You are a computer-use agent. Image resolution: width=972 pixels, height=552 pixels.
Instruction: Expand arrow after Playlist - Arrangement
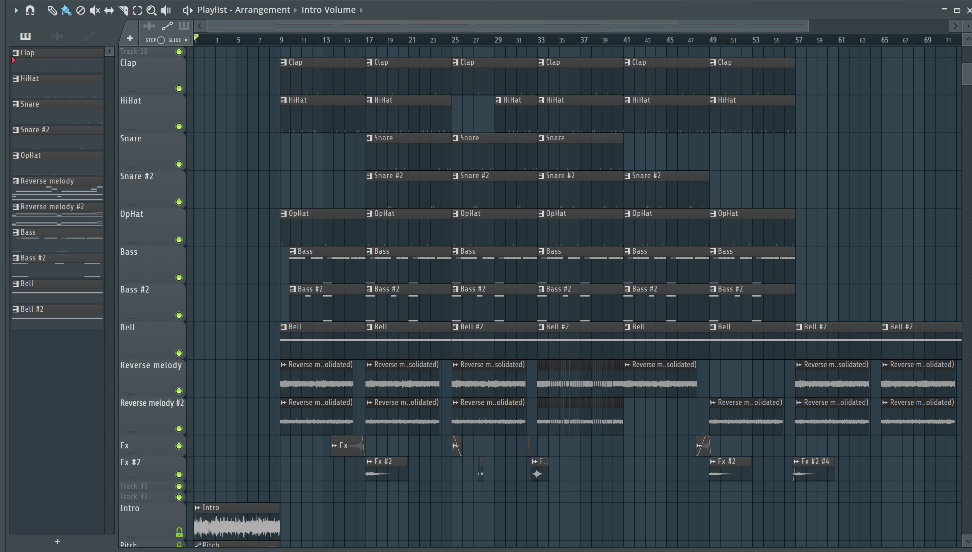click(x=296, y=10)
